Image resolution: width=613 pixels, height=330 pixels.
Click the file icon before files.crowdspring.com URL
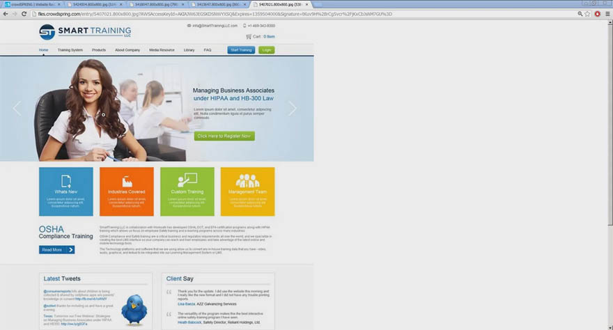coord(34,14)
